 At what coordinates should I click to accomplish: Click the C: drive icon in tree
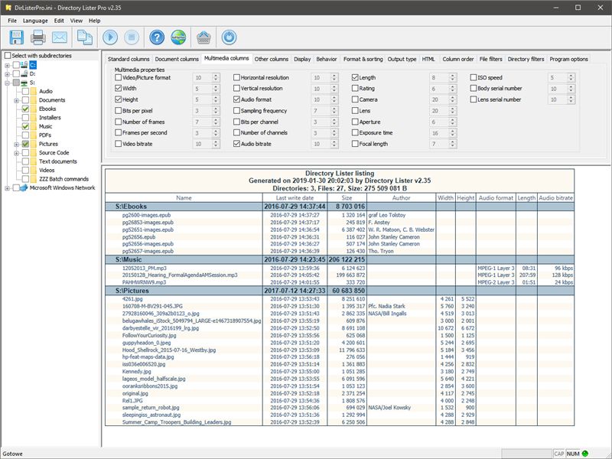point(24,65)
